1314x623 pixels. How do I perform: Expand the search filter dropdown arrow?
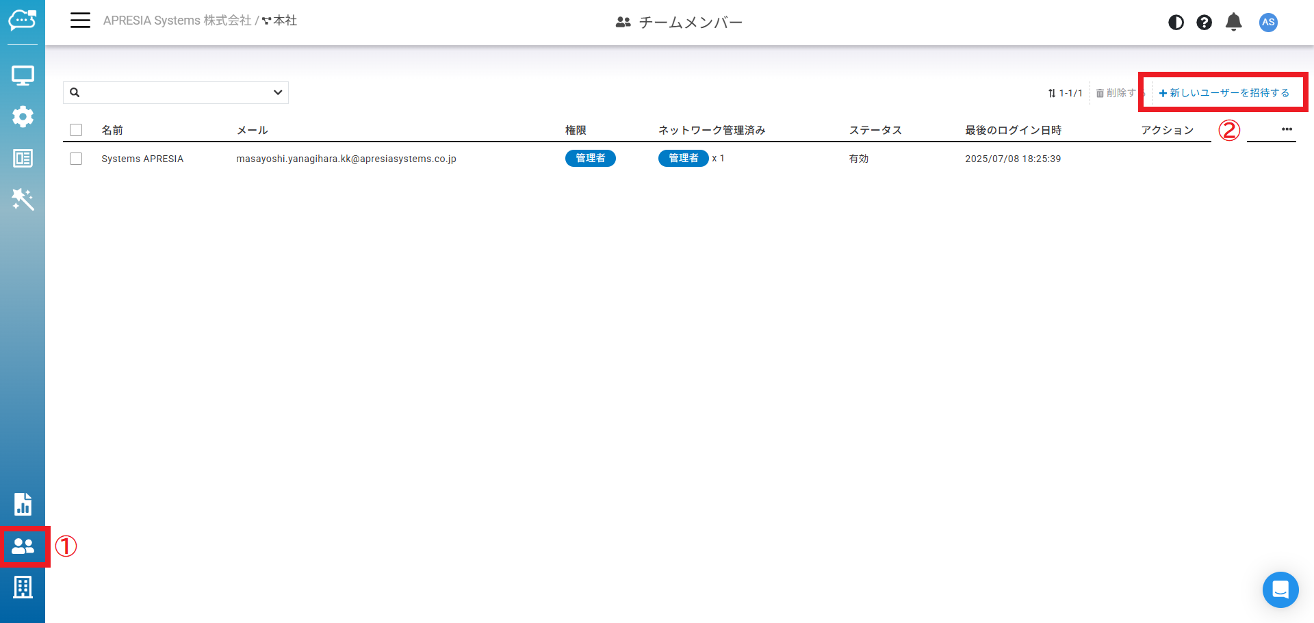click(x=278, y=92)
